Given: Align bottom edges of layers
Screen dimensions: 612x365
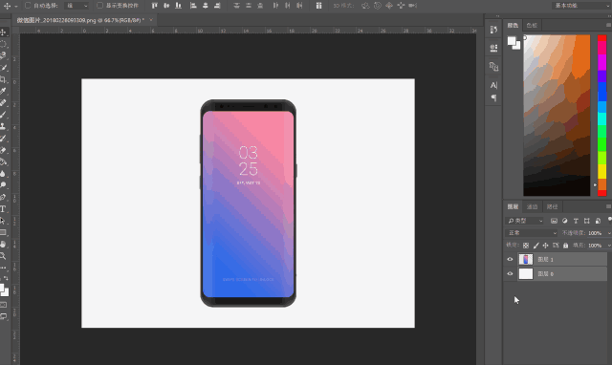Looking at the screenshot, I should [x=179, y=6].
